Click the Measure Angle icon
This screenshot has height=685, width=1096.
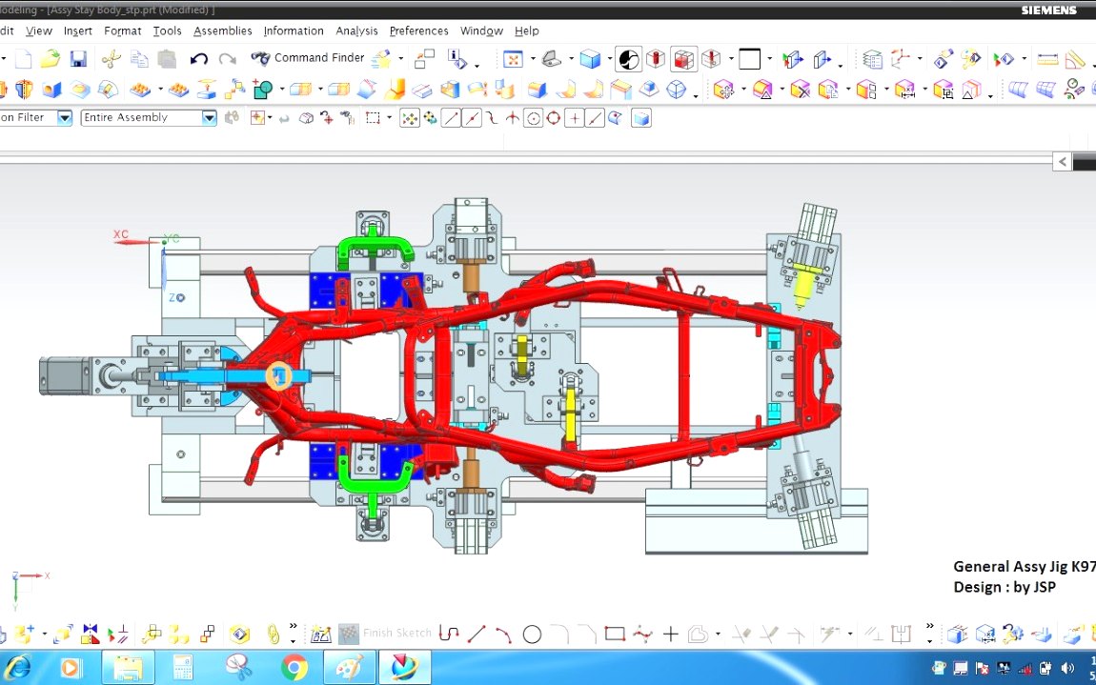tap(1075, 59)
